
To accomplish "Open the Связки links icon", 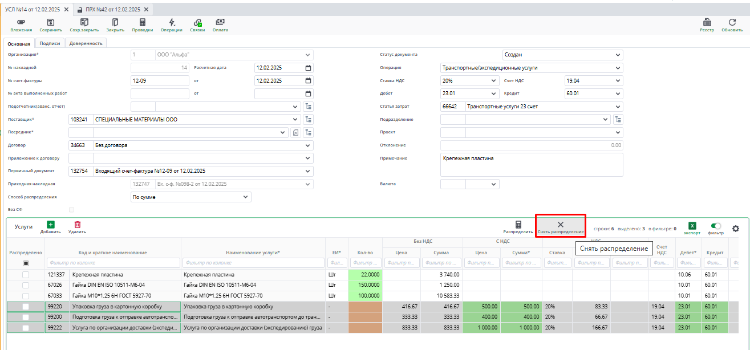I will tap(197, 22).
